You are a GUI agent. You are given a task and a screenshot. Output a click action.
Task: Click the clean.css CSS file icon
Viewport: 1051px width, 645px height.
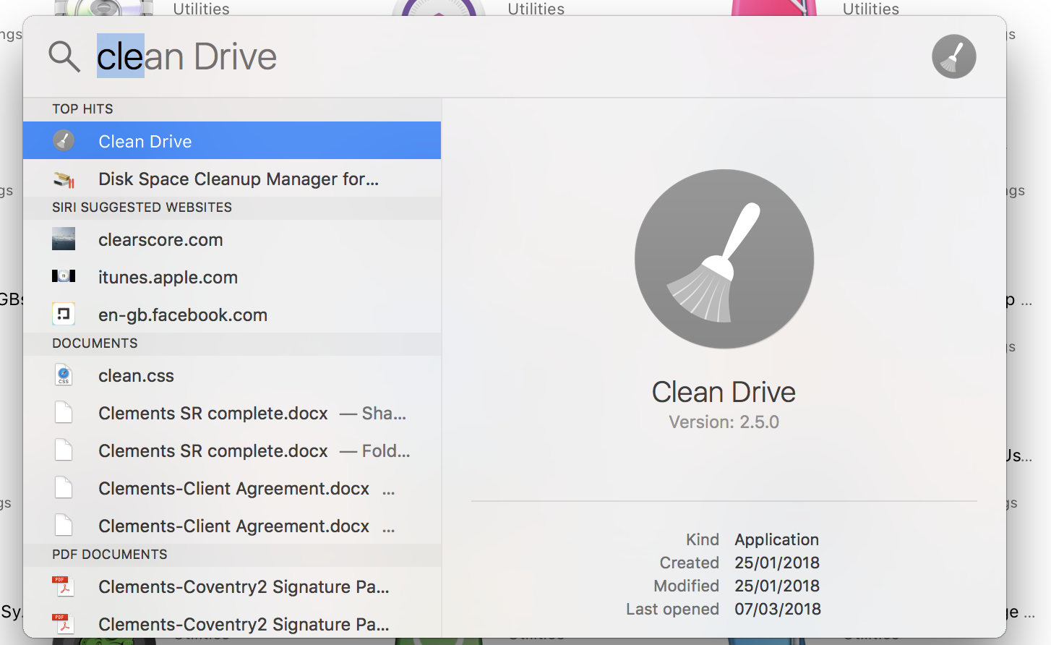tap(64, 375)
